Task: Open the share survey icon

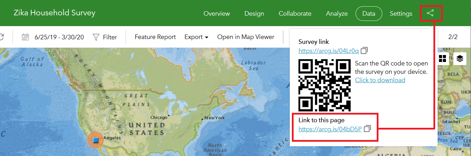Action: [x=431, y=14]
